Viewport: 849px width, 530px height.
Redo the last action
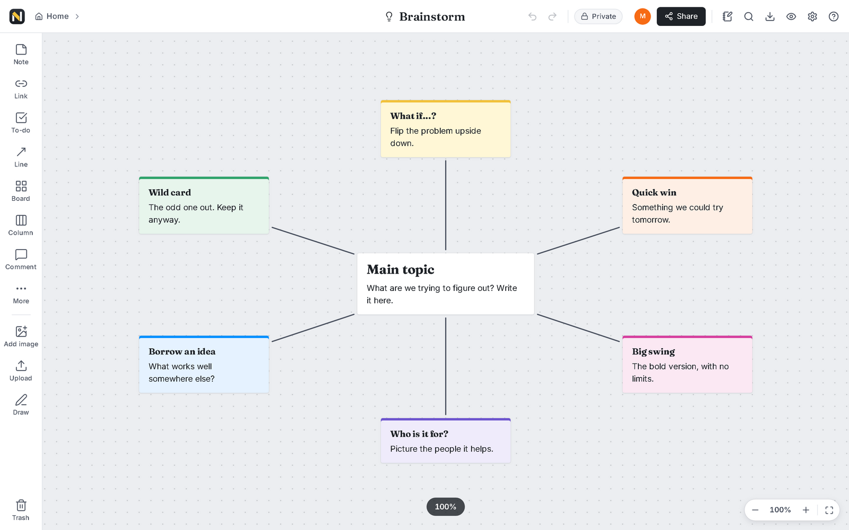552,16
